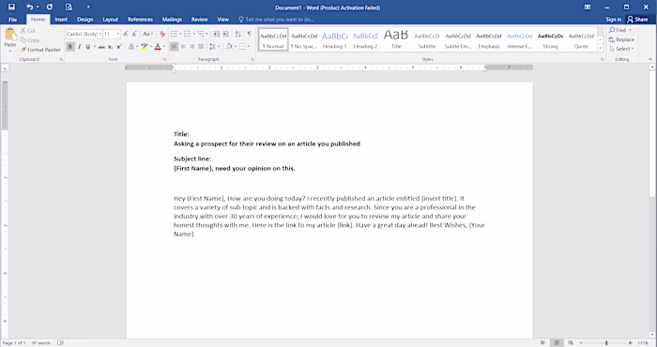Clear all formatting with eraser icon
The image size is (657, 347).
click(162, 34)
